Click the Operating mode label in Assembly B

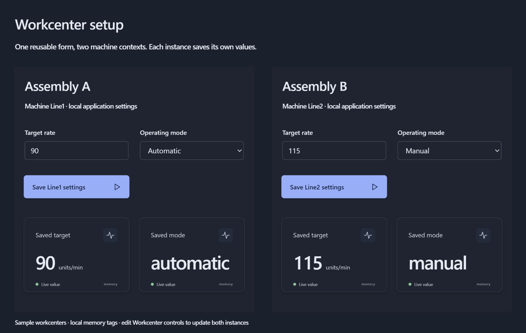click(x=421, y=133)
